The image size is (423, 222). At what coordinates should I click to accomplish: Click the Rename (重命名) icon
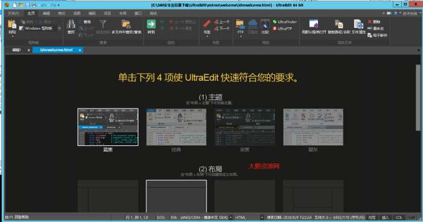[370, 28]
